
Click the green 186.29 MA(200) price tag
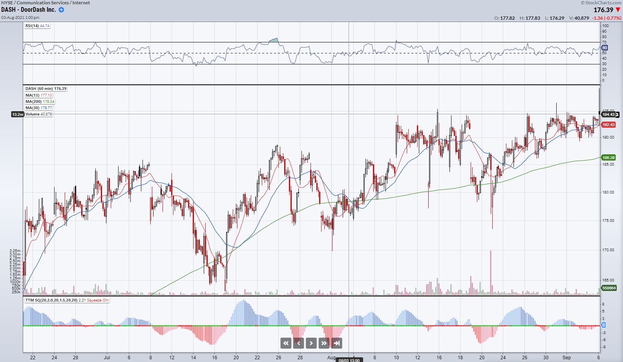608,158
